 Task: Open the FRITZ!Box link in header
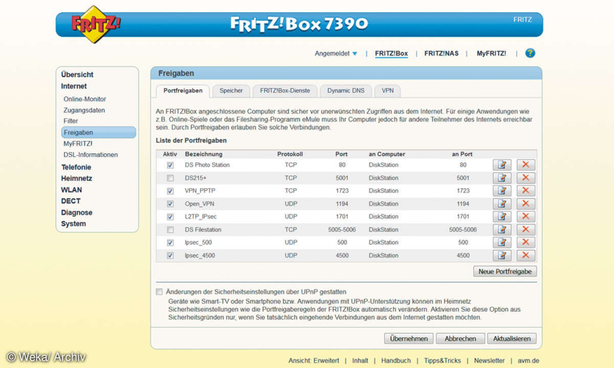[x=391, y=53]
